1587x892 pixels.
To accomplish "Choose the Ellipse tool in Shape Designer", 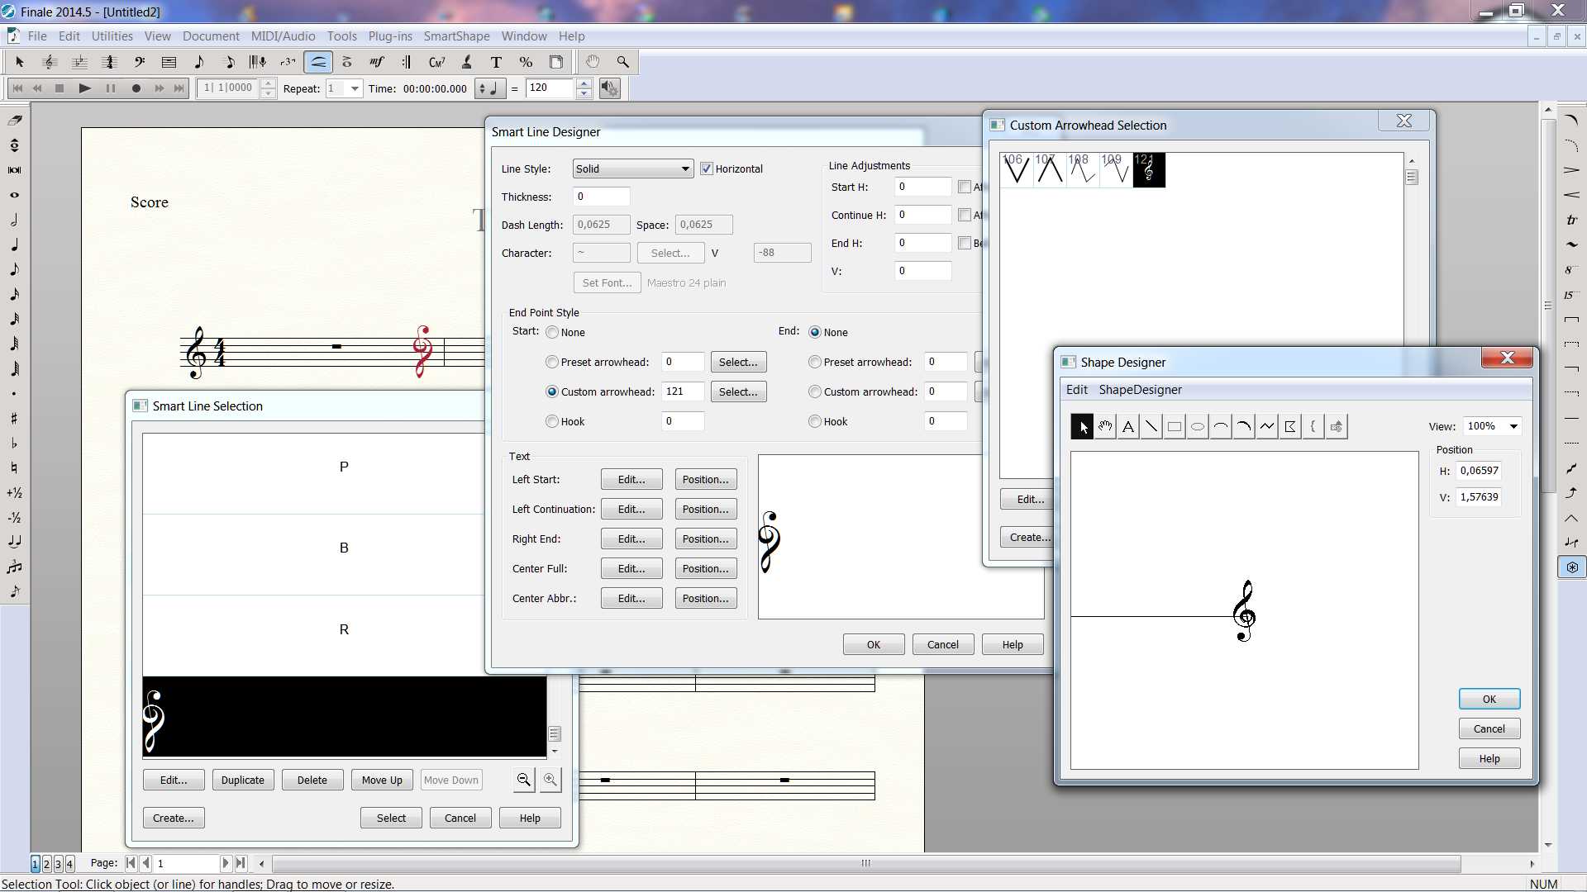I will (x=1197, y=427).
